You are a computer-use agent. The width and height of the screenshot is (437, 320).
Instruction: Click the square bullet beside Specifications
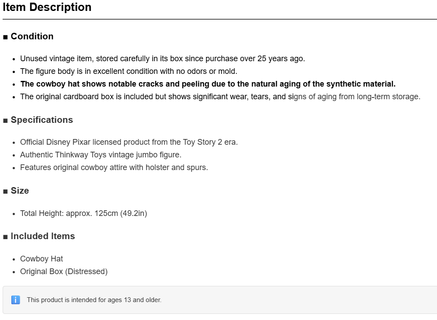pos(5,121)
